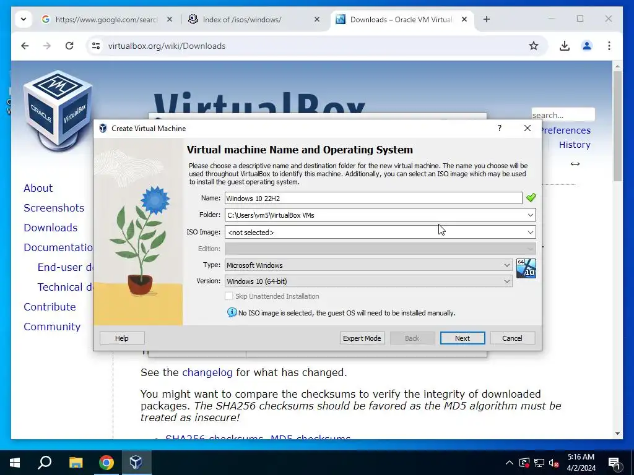Open VirtualBox from the taskbar
The image size is (634, 475).
click(136, 463)
